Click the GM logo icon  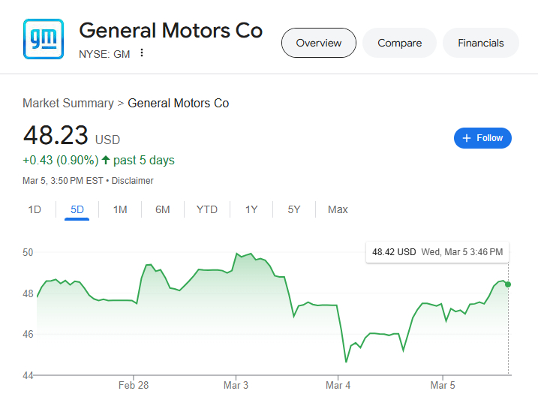tap(44, 39)
